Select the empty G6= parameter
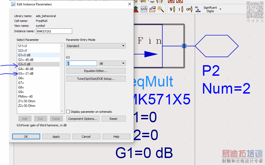This screenshot has width=265, height=165. click(x=39, y=78)
